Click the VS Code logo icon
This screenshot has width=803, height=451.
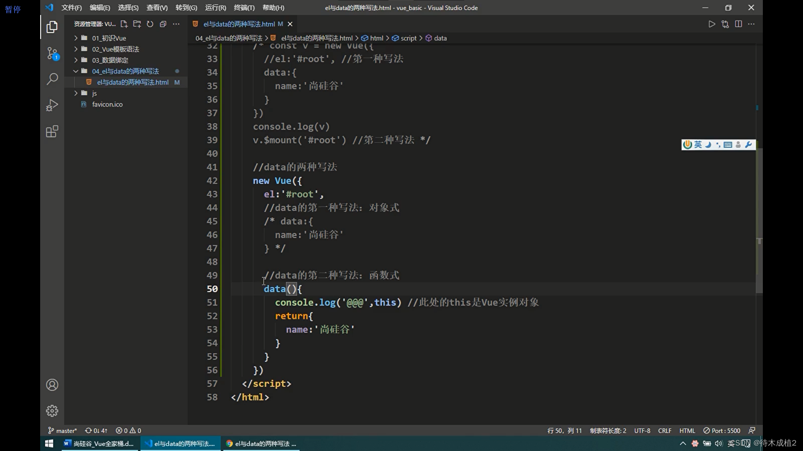pyautogui.click(x=49, y=8)
